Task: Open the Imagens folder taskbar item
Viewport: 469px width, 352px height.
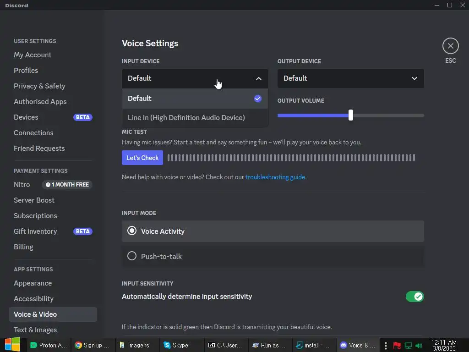Action: pos(137,345)
